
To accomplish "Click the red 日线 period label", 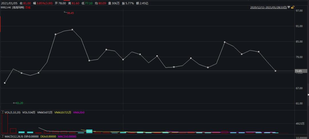I will (27, 7).
